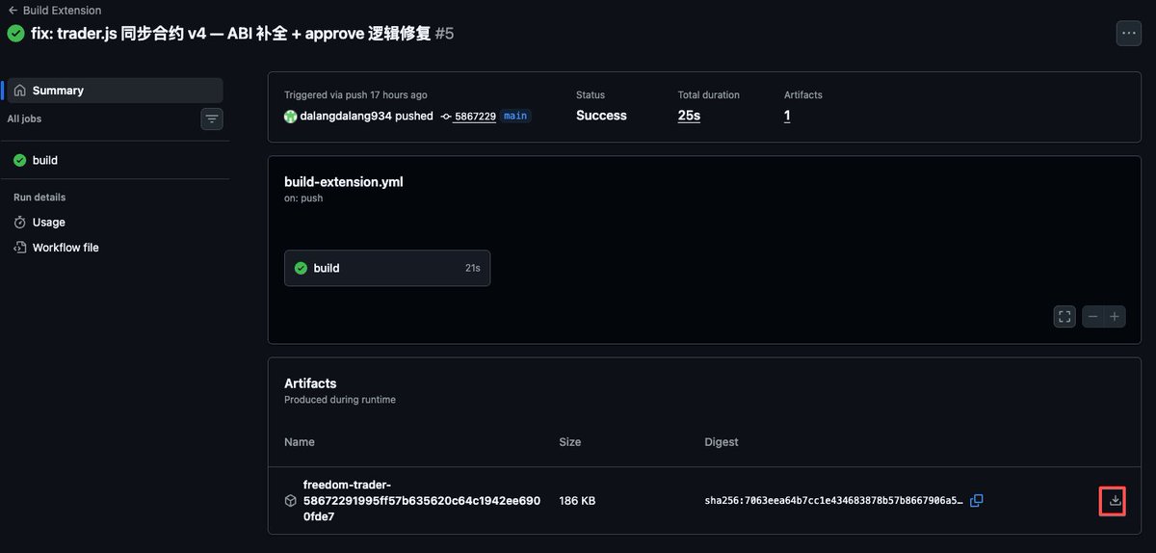This screenshot has height=553, width=1156.
Task: Click the Size column header
Action: (570, 442)
